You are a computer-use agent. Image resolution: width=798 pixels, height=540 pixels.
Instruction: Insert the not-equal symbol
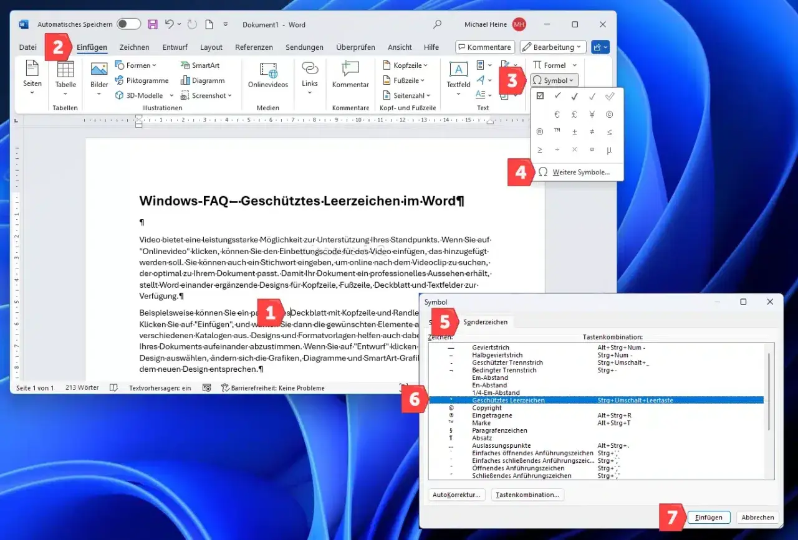[x=592, y=131]
